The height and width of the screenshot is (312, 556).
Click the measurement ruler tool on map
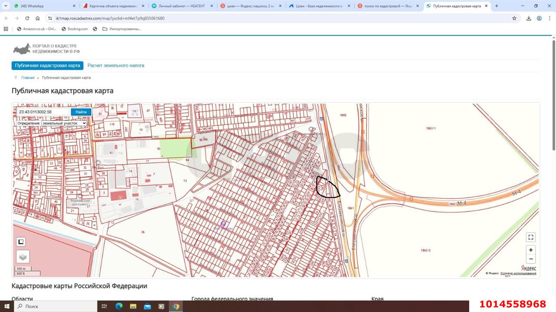pyautogui.click(x=21, y=242)
